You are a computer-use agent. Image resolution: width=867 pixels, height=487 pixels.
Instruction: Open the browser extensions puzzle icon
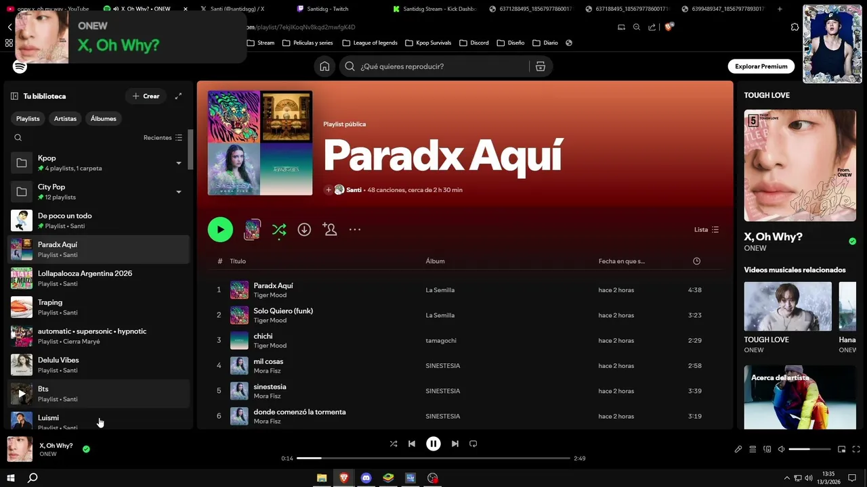click(x=795, y=27)
